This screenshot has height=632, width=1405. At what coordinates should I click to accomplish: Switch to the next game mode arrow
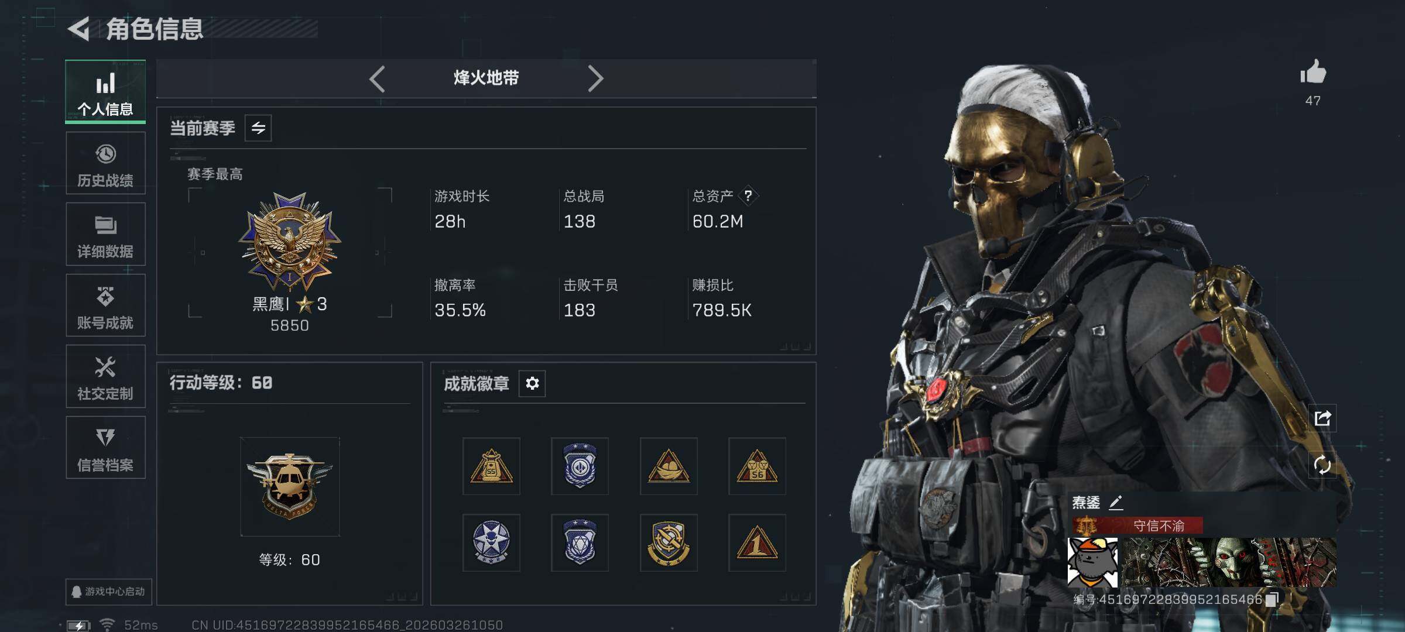click(x=595, y=78)
